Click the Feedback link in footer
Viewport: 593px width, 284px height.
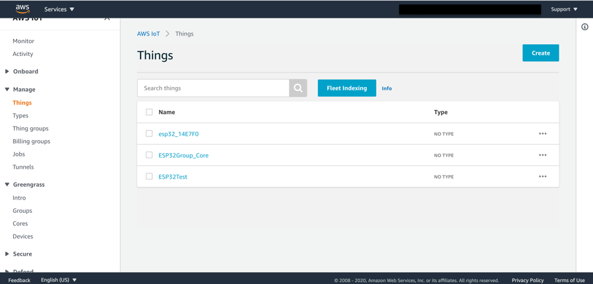point(19,280)
